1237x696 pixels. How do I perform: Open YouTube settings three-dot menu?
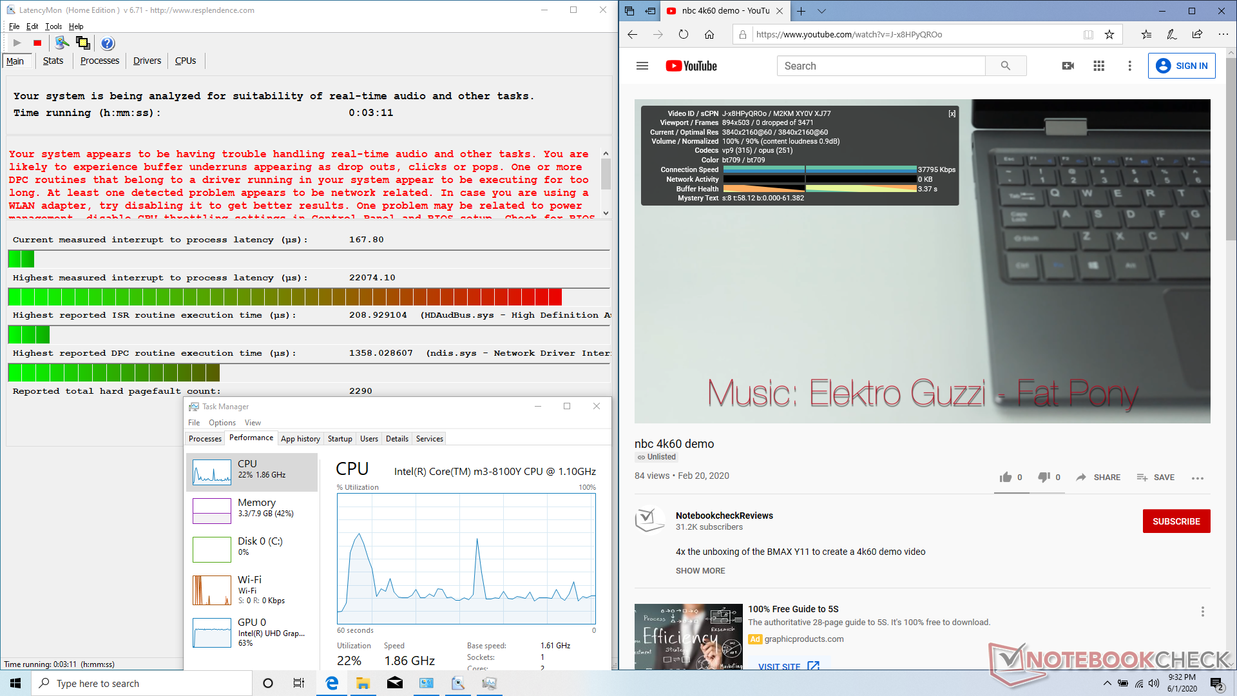1129,66
